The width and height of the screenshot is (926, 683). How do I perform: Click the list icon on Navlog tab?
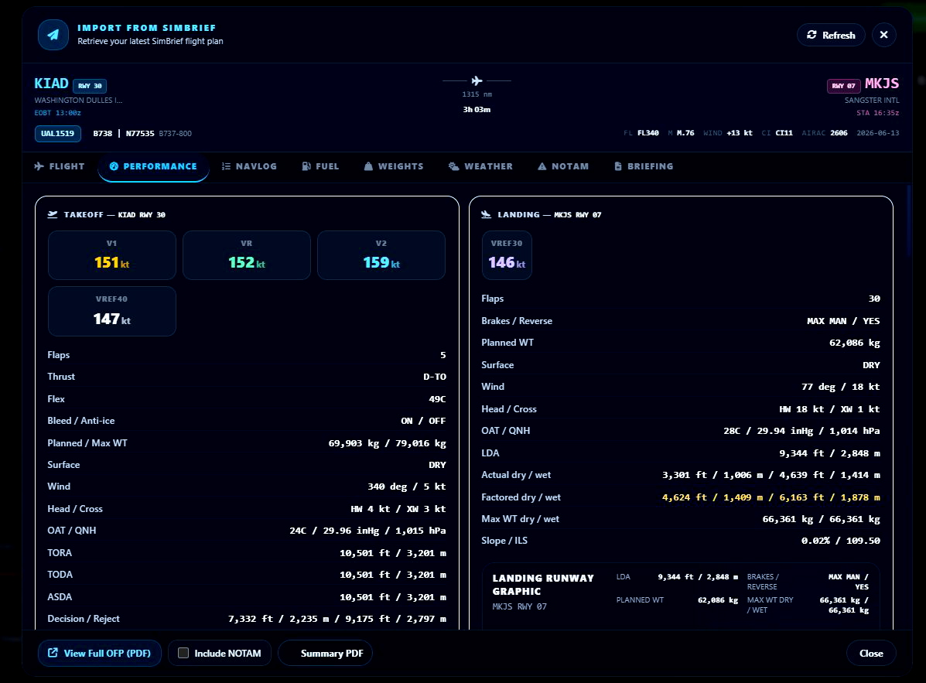tap(226, 166)
